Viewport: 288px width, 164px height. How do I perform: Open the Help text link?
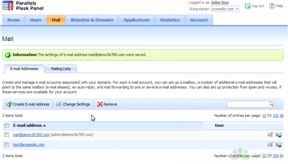(279, 6)
